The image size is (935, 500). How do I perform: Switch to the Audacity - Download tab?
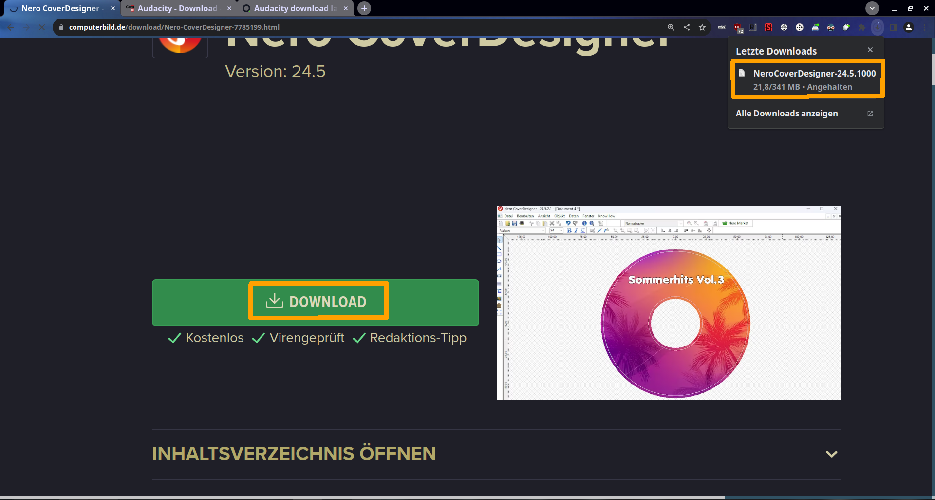[178, 8]
